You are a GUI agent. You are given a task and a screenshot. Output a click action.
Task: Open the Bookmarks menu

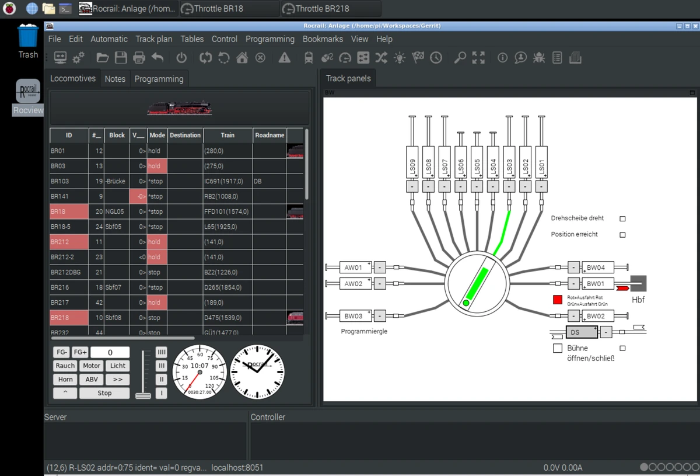[323, 39]
